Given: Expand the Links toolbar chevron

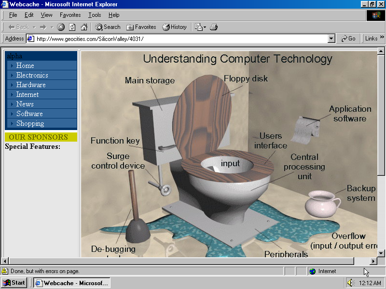Looking at the screenshot, I should click(381, 39).
